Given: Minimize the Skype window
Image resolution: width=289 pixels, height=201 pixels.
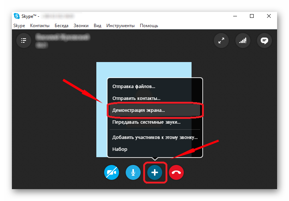Looking at the screenshot, I should click(x=235, y=16).
